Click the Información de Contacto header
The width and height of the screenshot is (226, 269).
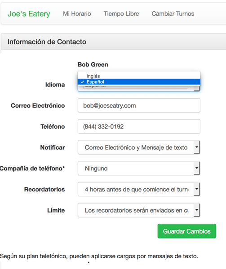(47, 42)
